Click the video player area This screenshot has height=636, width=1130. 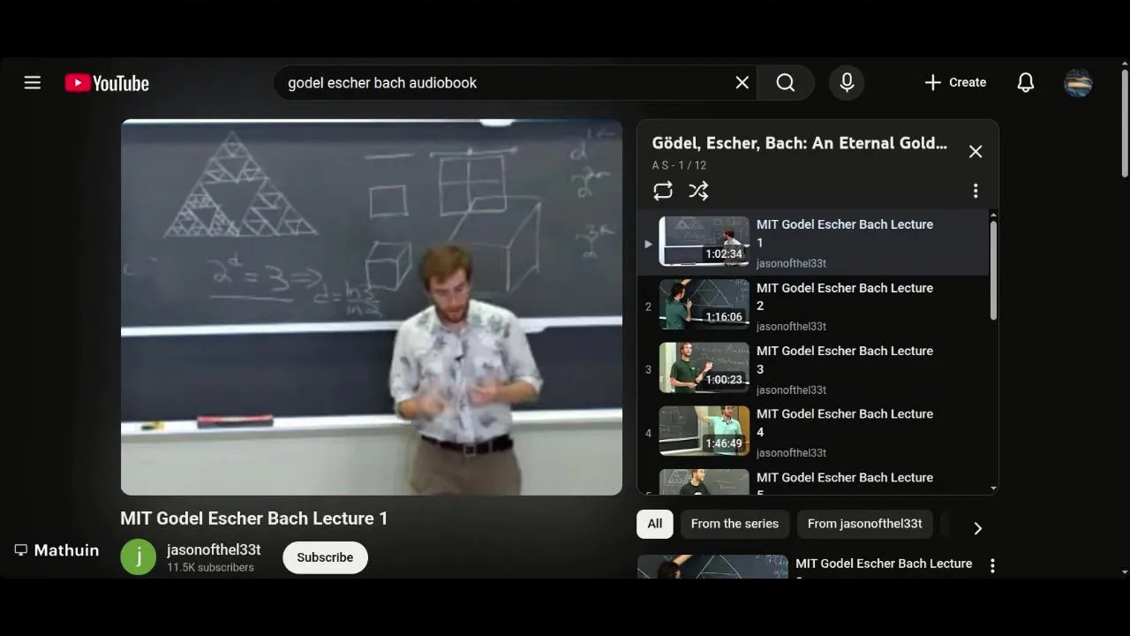click(x=372, y=307)
